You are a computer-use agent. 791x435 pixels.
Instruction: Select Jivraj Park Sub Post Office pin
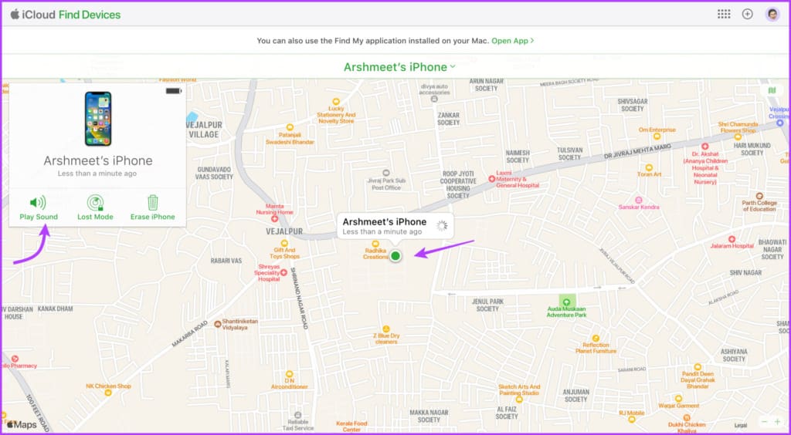pyautogui.click(x=386, y=173)
